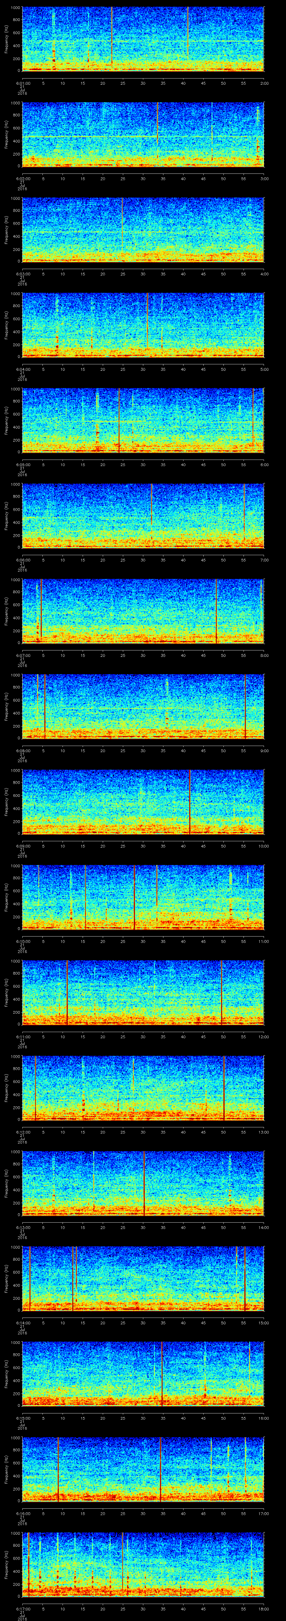Click the spike near 50 seconds in 6:12:00 panel

pyautogui.click(x=224, y=1087)
